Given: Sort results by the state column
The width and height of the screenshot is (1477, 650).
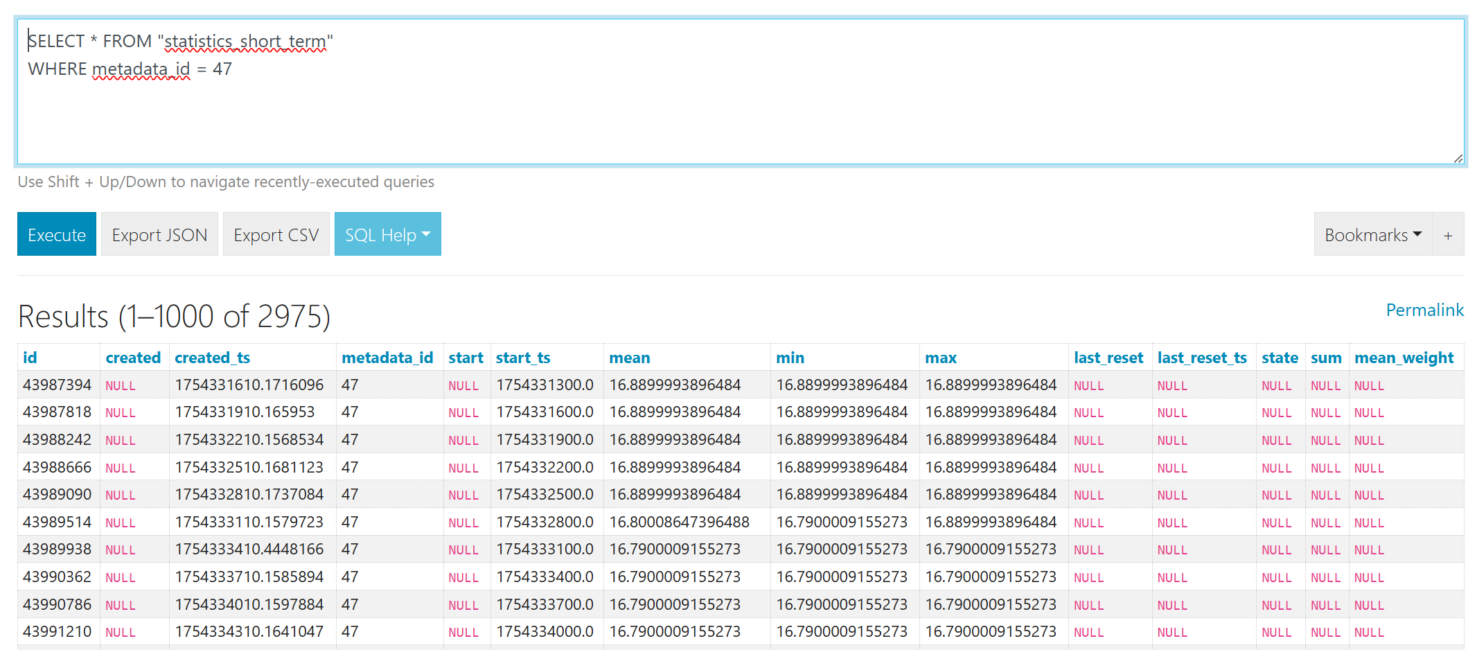Looking at the screenshot, I should click(x=1279, y=358).
